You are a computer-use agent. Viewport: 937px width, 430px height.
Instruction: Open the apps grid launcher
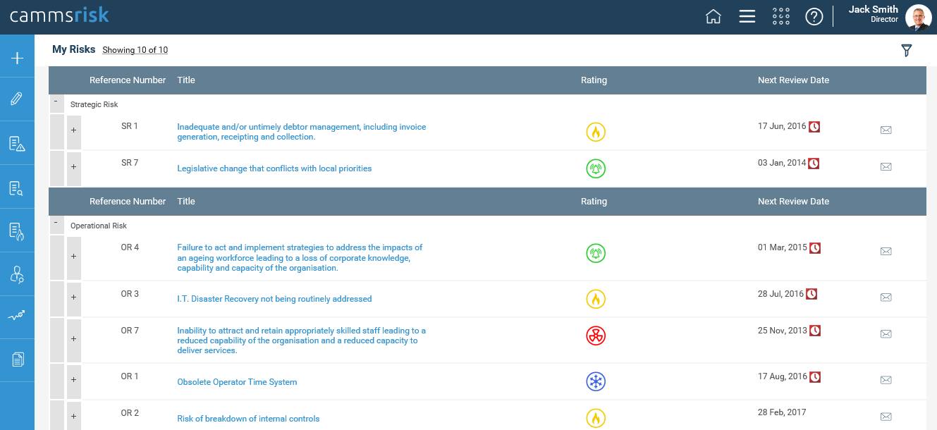781,17
